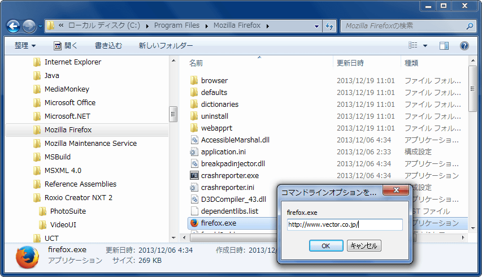482x277 pixels.
Task: Toggle the preview pane icon
Action: [x=444, y=46]
